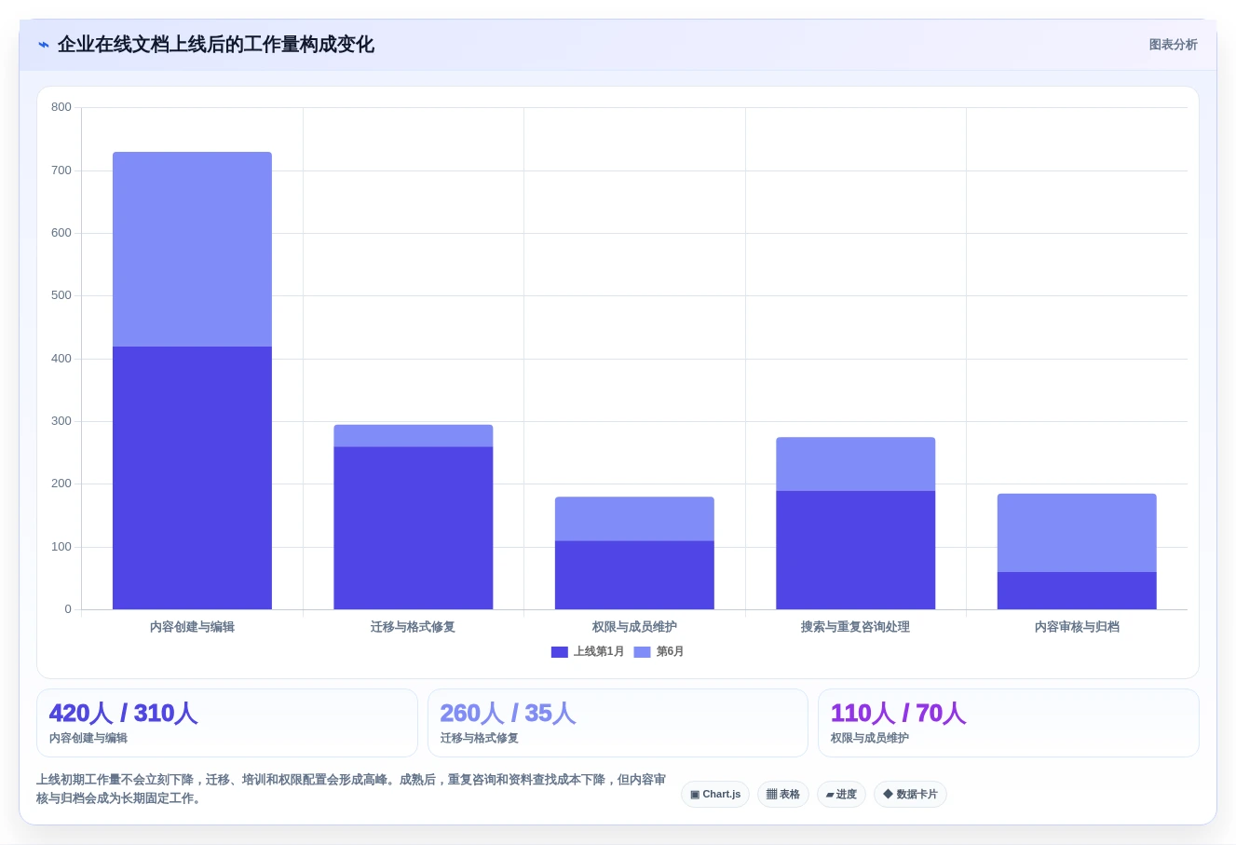The height and width of the screenshot is (845, 1236).
Task: Click the 图表分析 label in header
Action: (1173, 45)
